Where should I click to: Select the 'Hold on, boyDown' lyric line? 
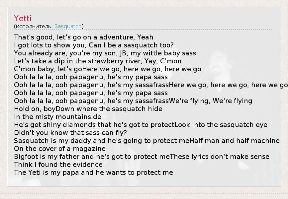pos(88,109)
